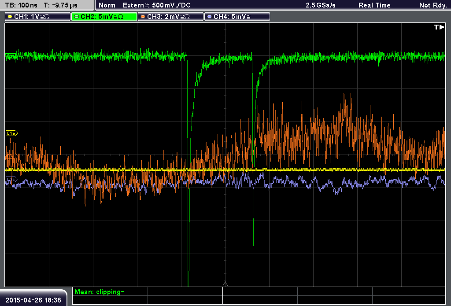Click the blue dot in CH4 tab
This screenshot has width=451, height=306.
[209, 17]
